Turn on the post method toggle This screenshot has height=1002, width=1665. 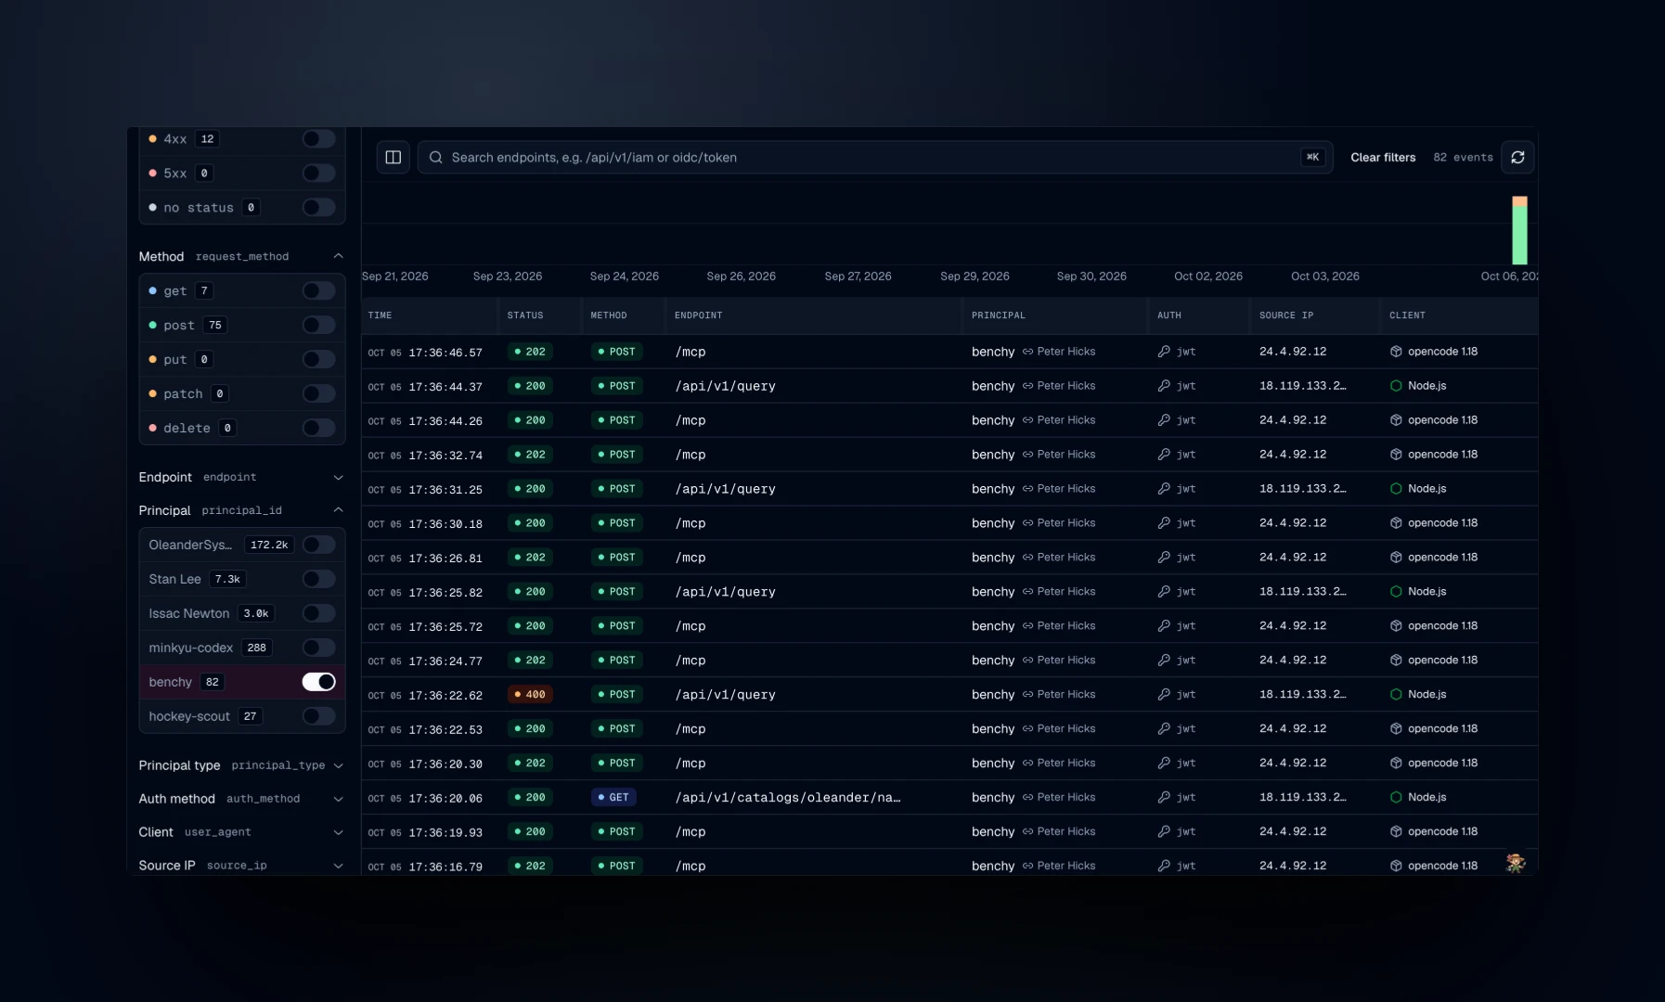click(318, 326)
